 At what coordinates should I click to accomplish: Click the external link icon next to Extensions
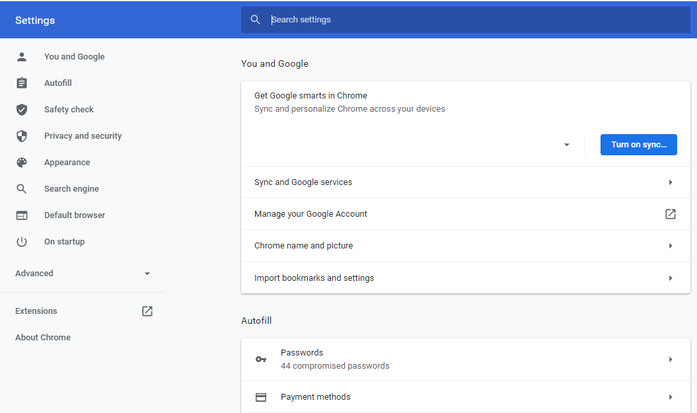point(147,311)
